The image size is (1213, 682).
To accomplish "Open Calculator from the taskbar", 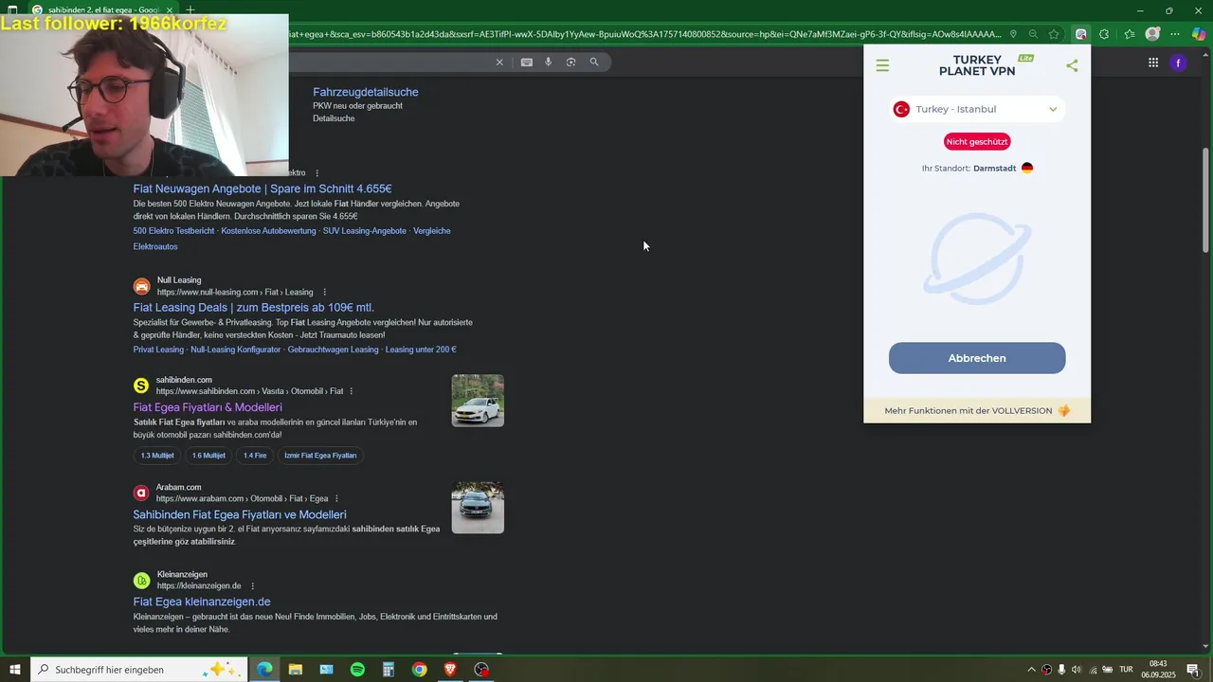I will [389, 670].
